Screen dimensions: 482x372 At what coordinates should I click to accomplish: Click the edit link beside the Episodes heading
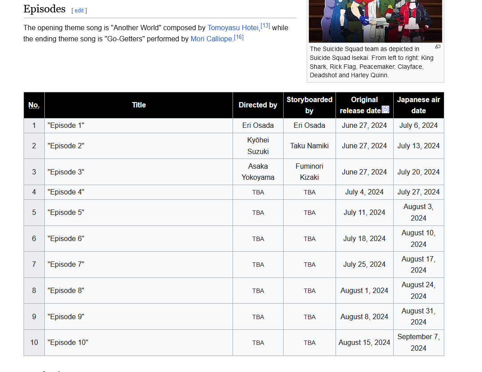pyautogui.click(x=79, y=10)
